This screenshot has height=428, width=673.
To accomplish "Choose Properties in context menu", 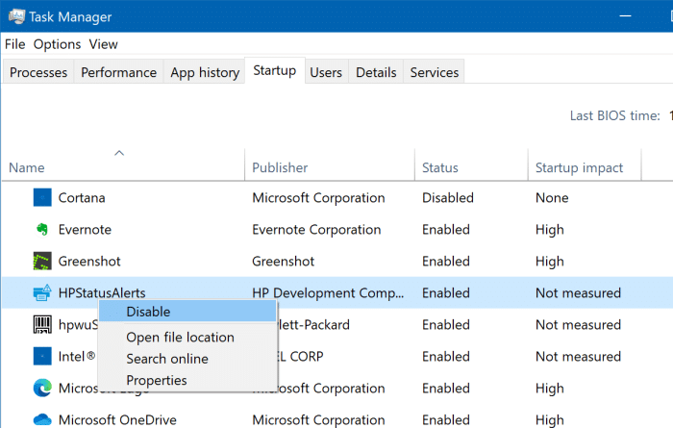I will (157, 380).
